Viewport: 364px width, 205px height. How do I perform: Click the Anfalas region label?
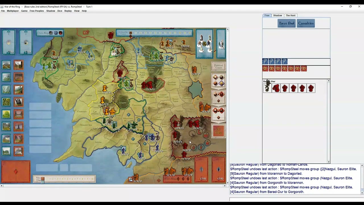[x=98, y=142]
